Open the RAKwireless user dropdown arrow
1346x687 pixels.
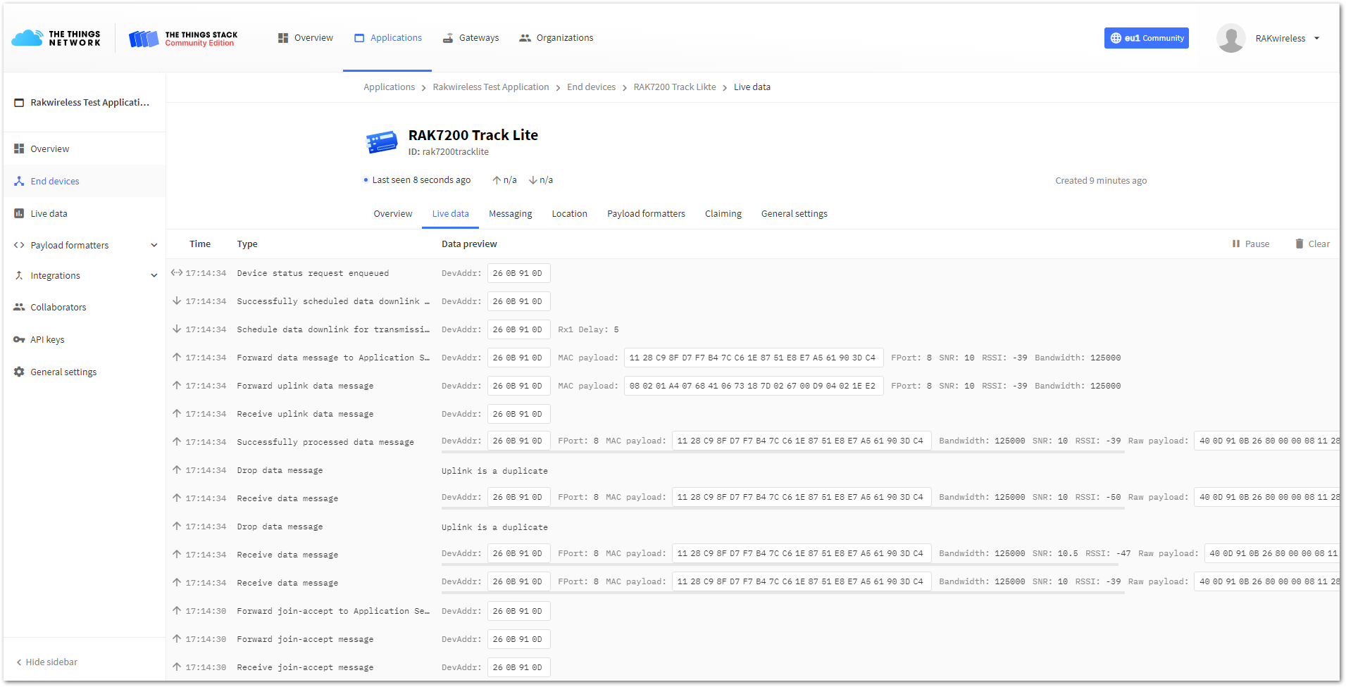1316,39
